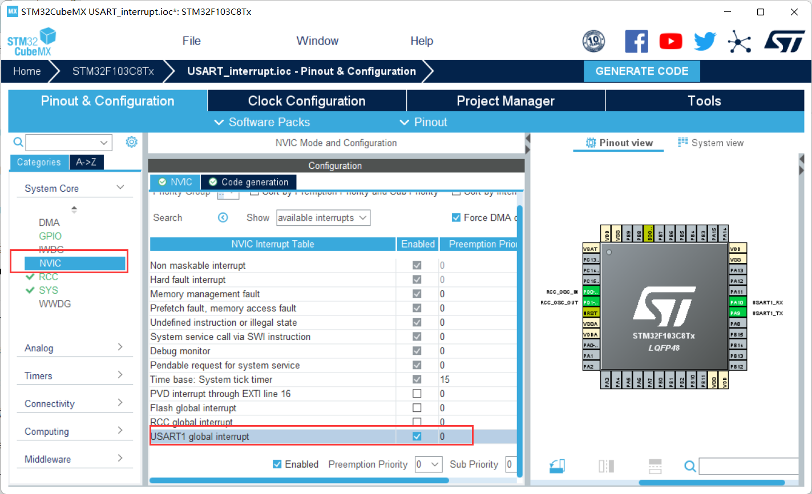Select the WWDG item in list

(x=55, y=304)
